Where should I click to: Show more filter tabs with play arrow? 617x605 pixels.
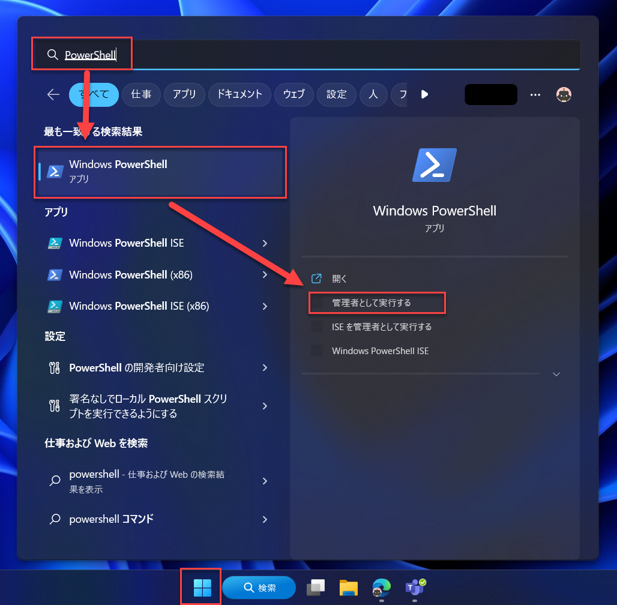[x=424, y=94]
